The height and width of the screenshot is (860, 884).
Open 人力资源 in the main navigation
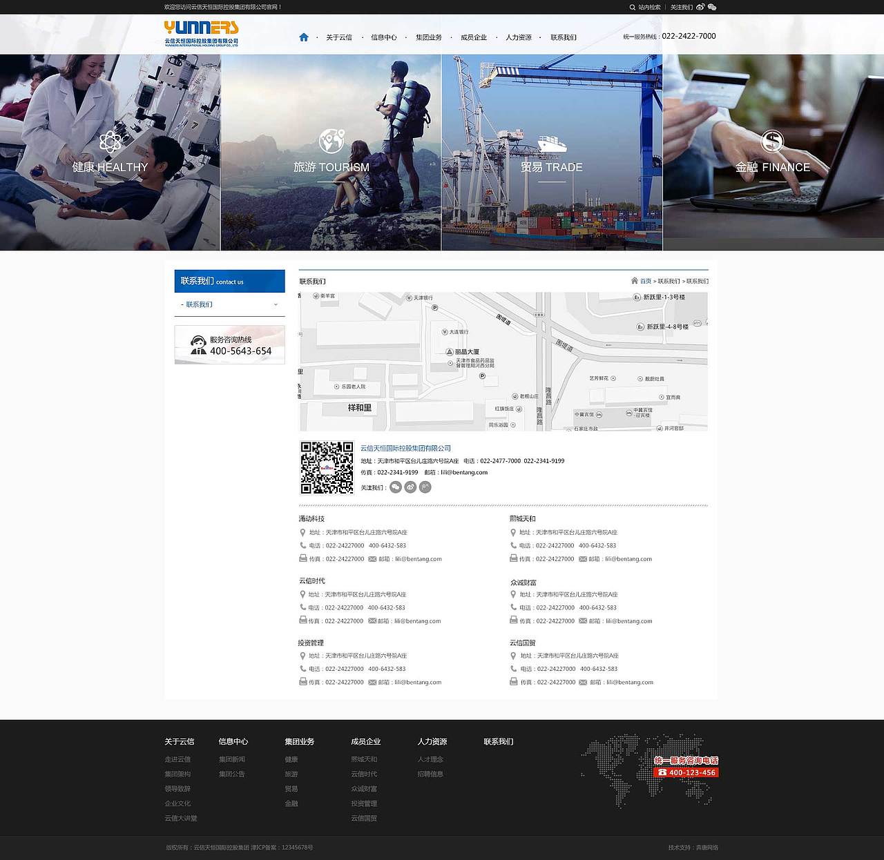pos(519,37)
